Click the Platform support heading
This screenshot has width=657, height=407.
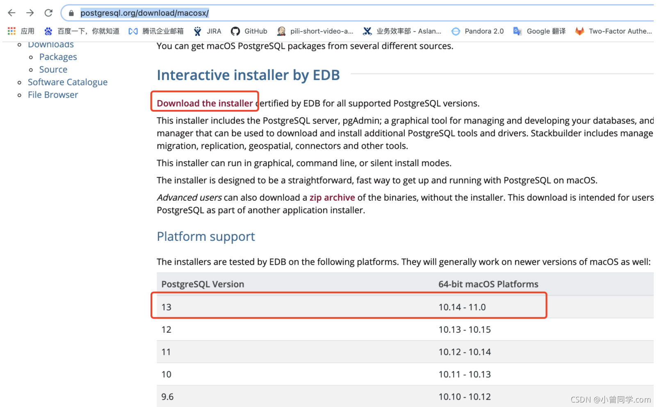click(206, 237)
